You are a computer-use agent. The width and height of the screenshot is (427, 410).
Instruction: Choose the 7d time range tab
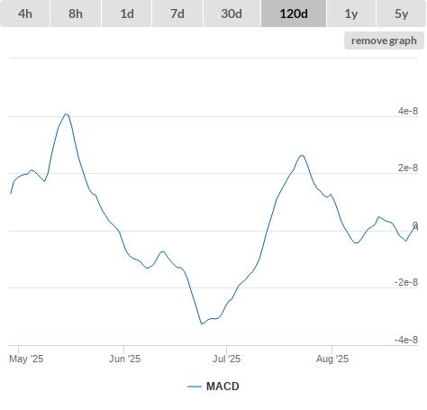pyautogui.click(x=177, y=14)
